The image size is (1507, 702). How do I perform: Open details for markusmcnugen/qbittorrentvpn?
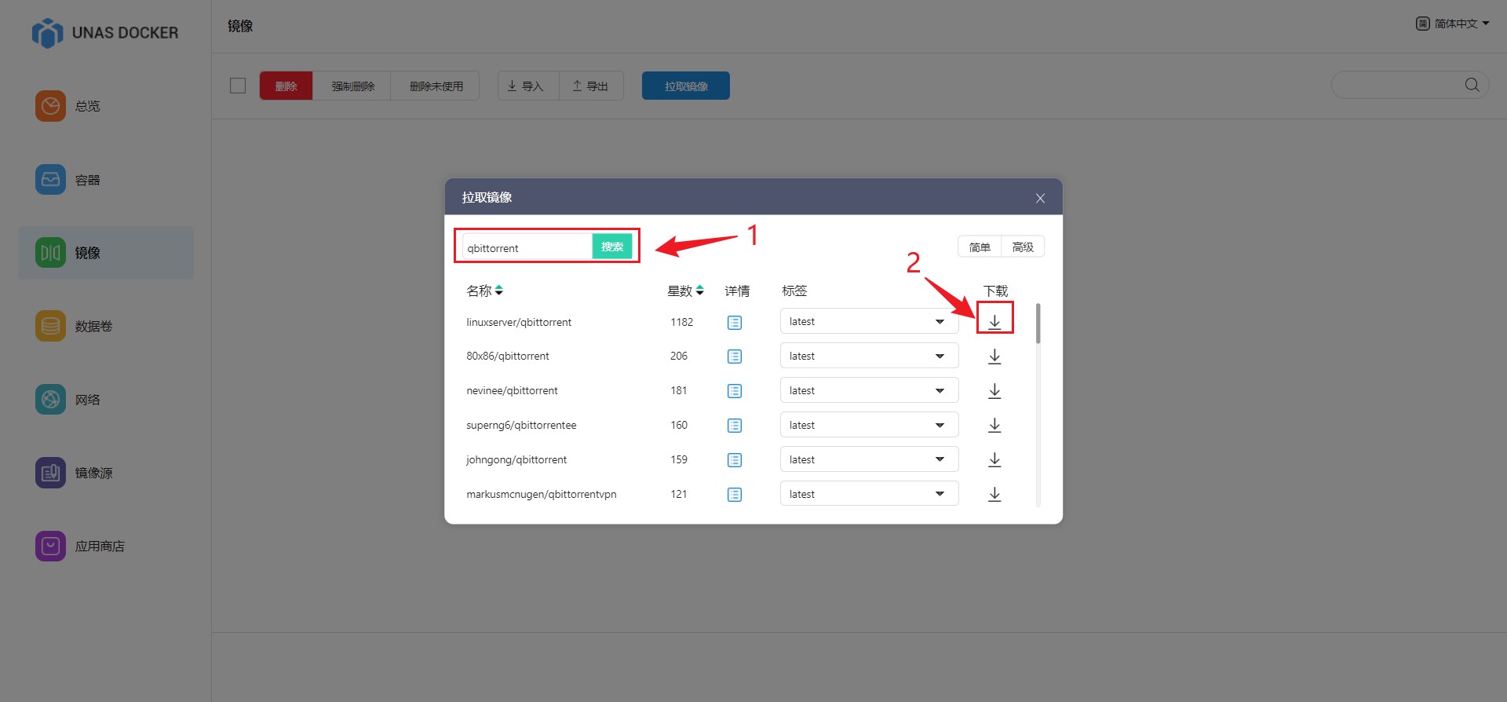pyautogui.click(x=735, y=495)
